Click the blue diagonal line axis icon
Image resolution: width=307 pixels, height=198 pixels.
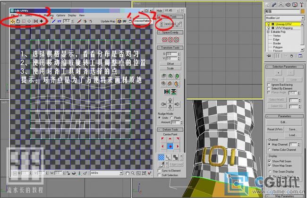(53, 21)
